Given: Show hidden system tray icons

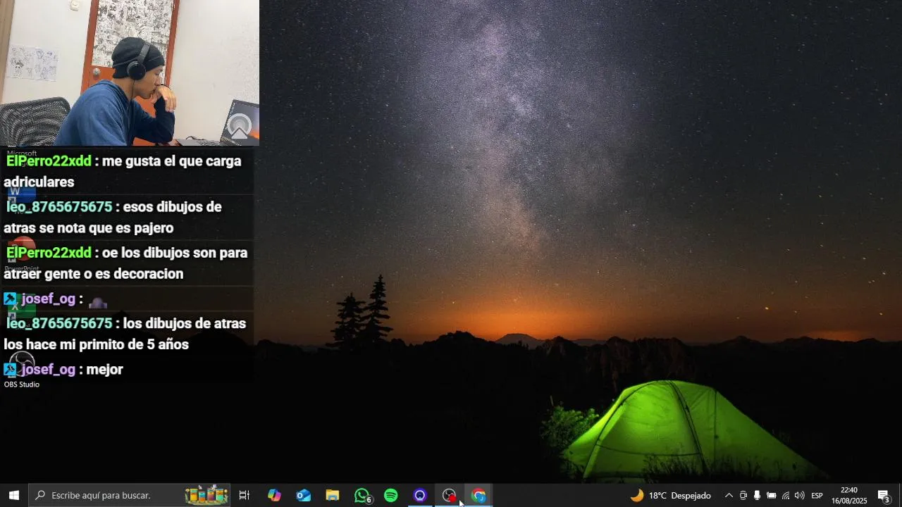Looking at the screenshot, I should pyautogui.click(x=729, y=495).
